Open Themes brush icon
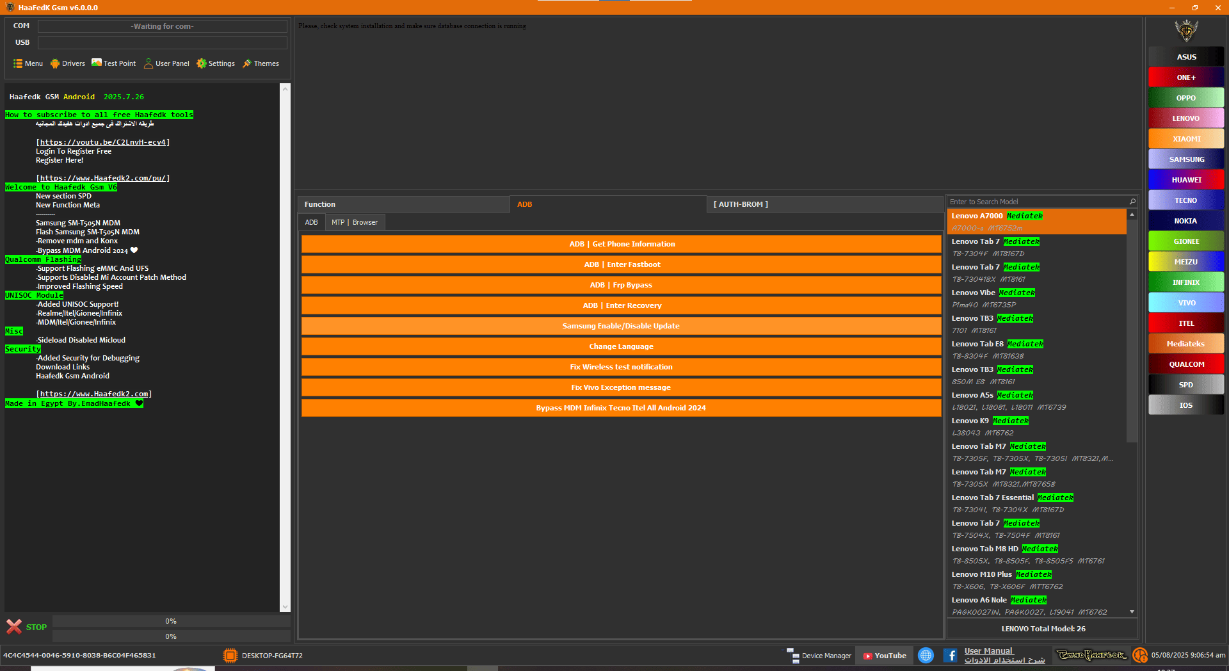The width and height of the screenshot is (1229, 671). [x=247, y=63]
